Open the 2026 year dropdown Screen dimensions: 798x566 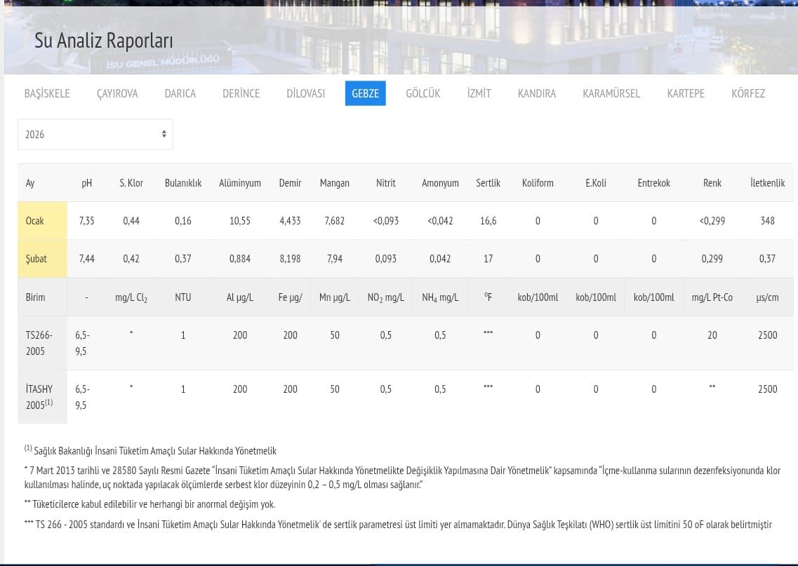click(x=95, y=134)
